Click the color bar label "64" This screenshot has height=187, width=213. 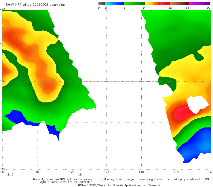click(x=187, y=7)
